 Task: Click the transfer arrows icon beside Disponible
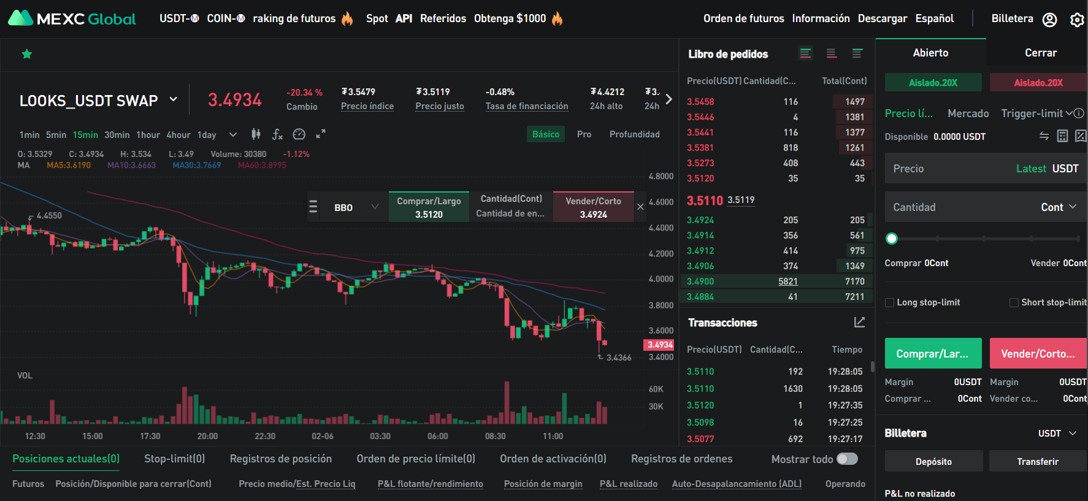coord(1044,136)
